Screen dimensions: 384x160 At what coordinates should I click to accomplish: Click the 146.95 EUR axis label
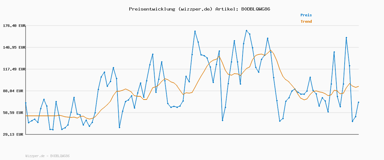(x=13, y=47)
